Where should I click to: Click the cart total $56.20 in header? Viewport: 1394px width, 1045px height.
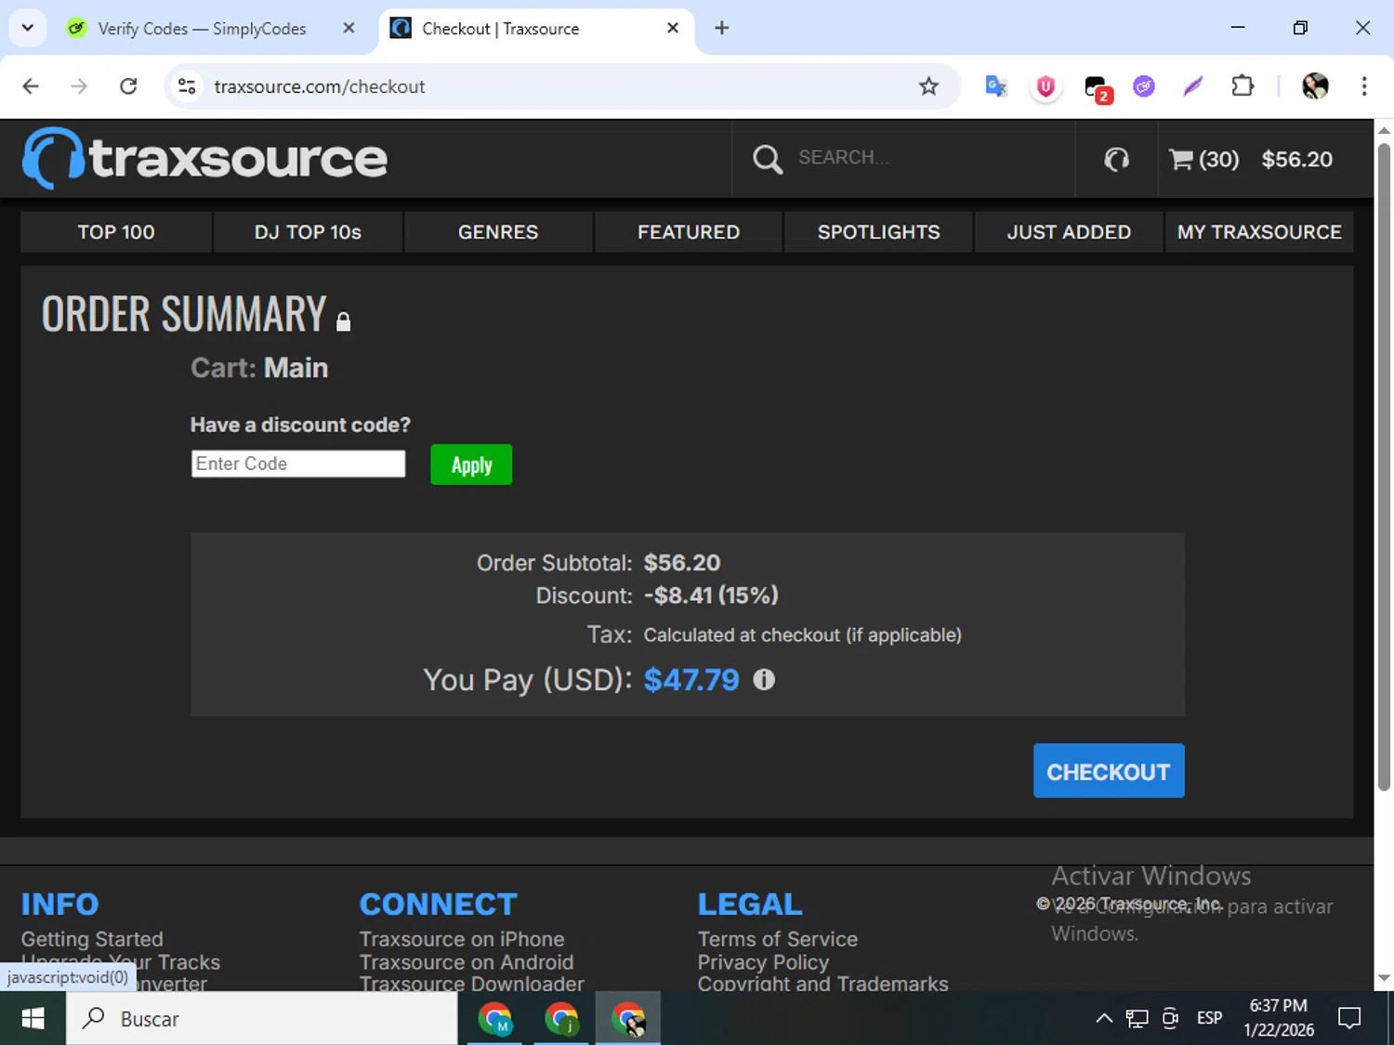point(1296,160)
